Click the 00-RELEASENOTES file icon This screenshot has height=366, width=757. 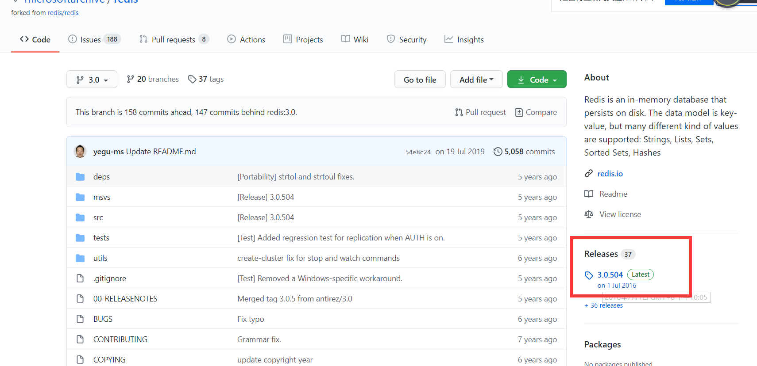click(x=80, y=299)
